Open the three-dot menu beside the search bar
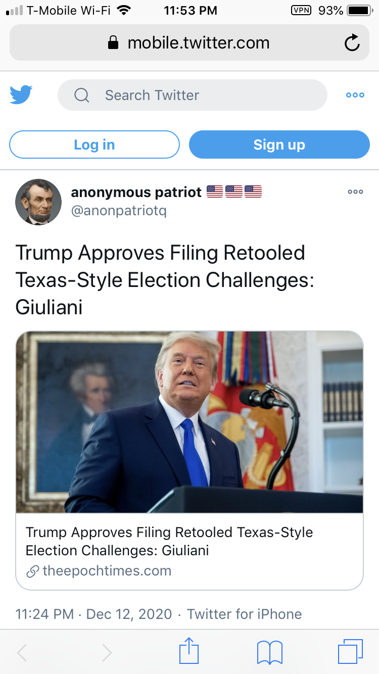This screenshot has width=379, height=674. tap(355, 95)
